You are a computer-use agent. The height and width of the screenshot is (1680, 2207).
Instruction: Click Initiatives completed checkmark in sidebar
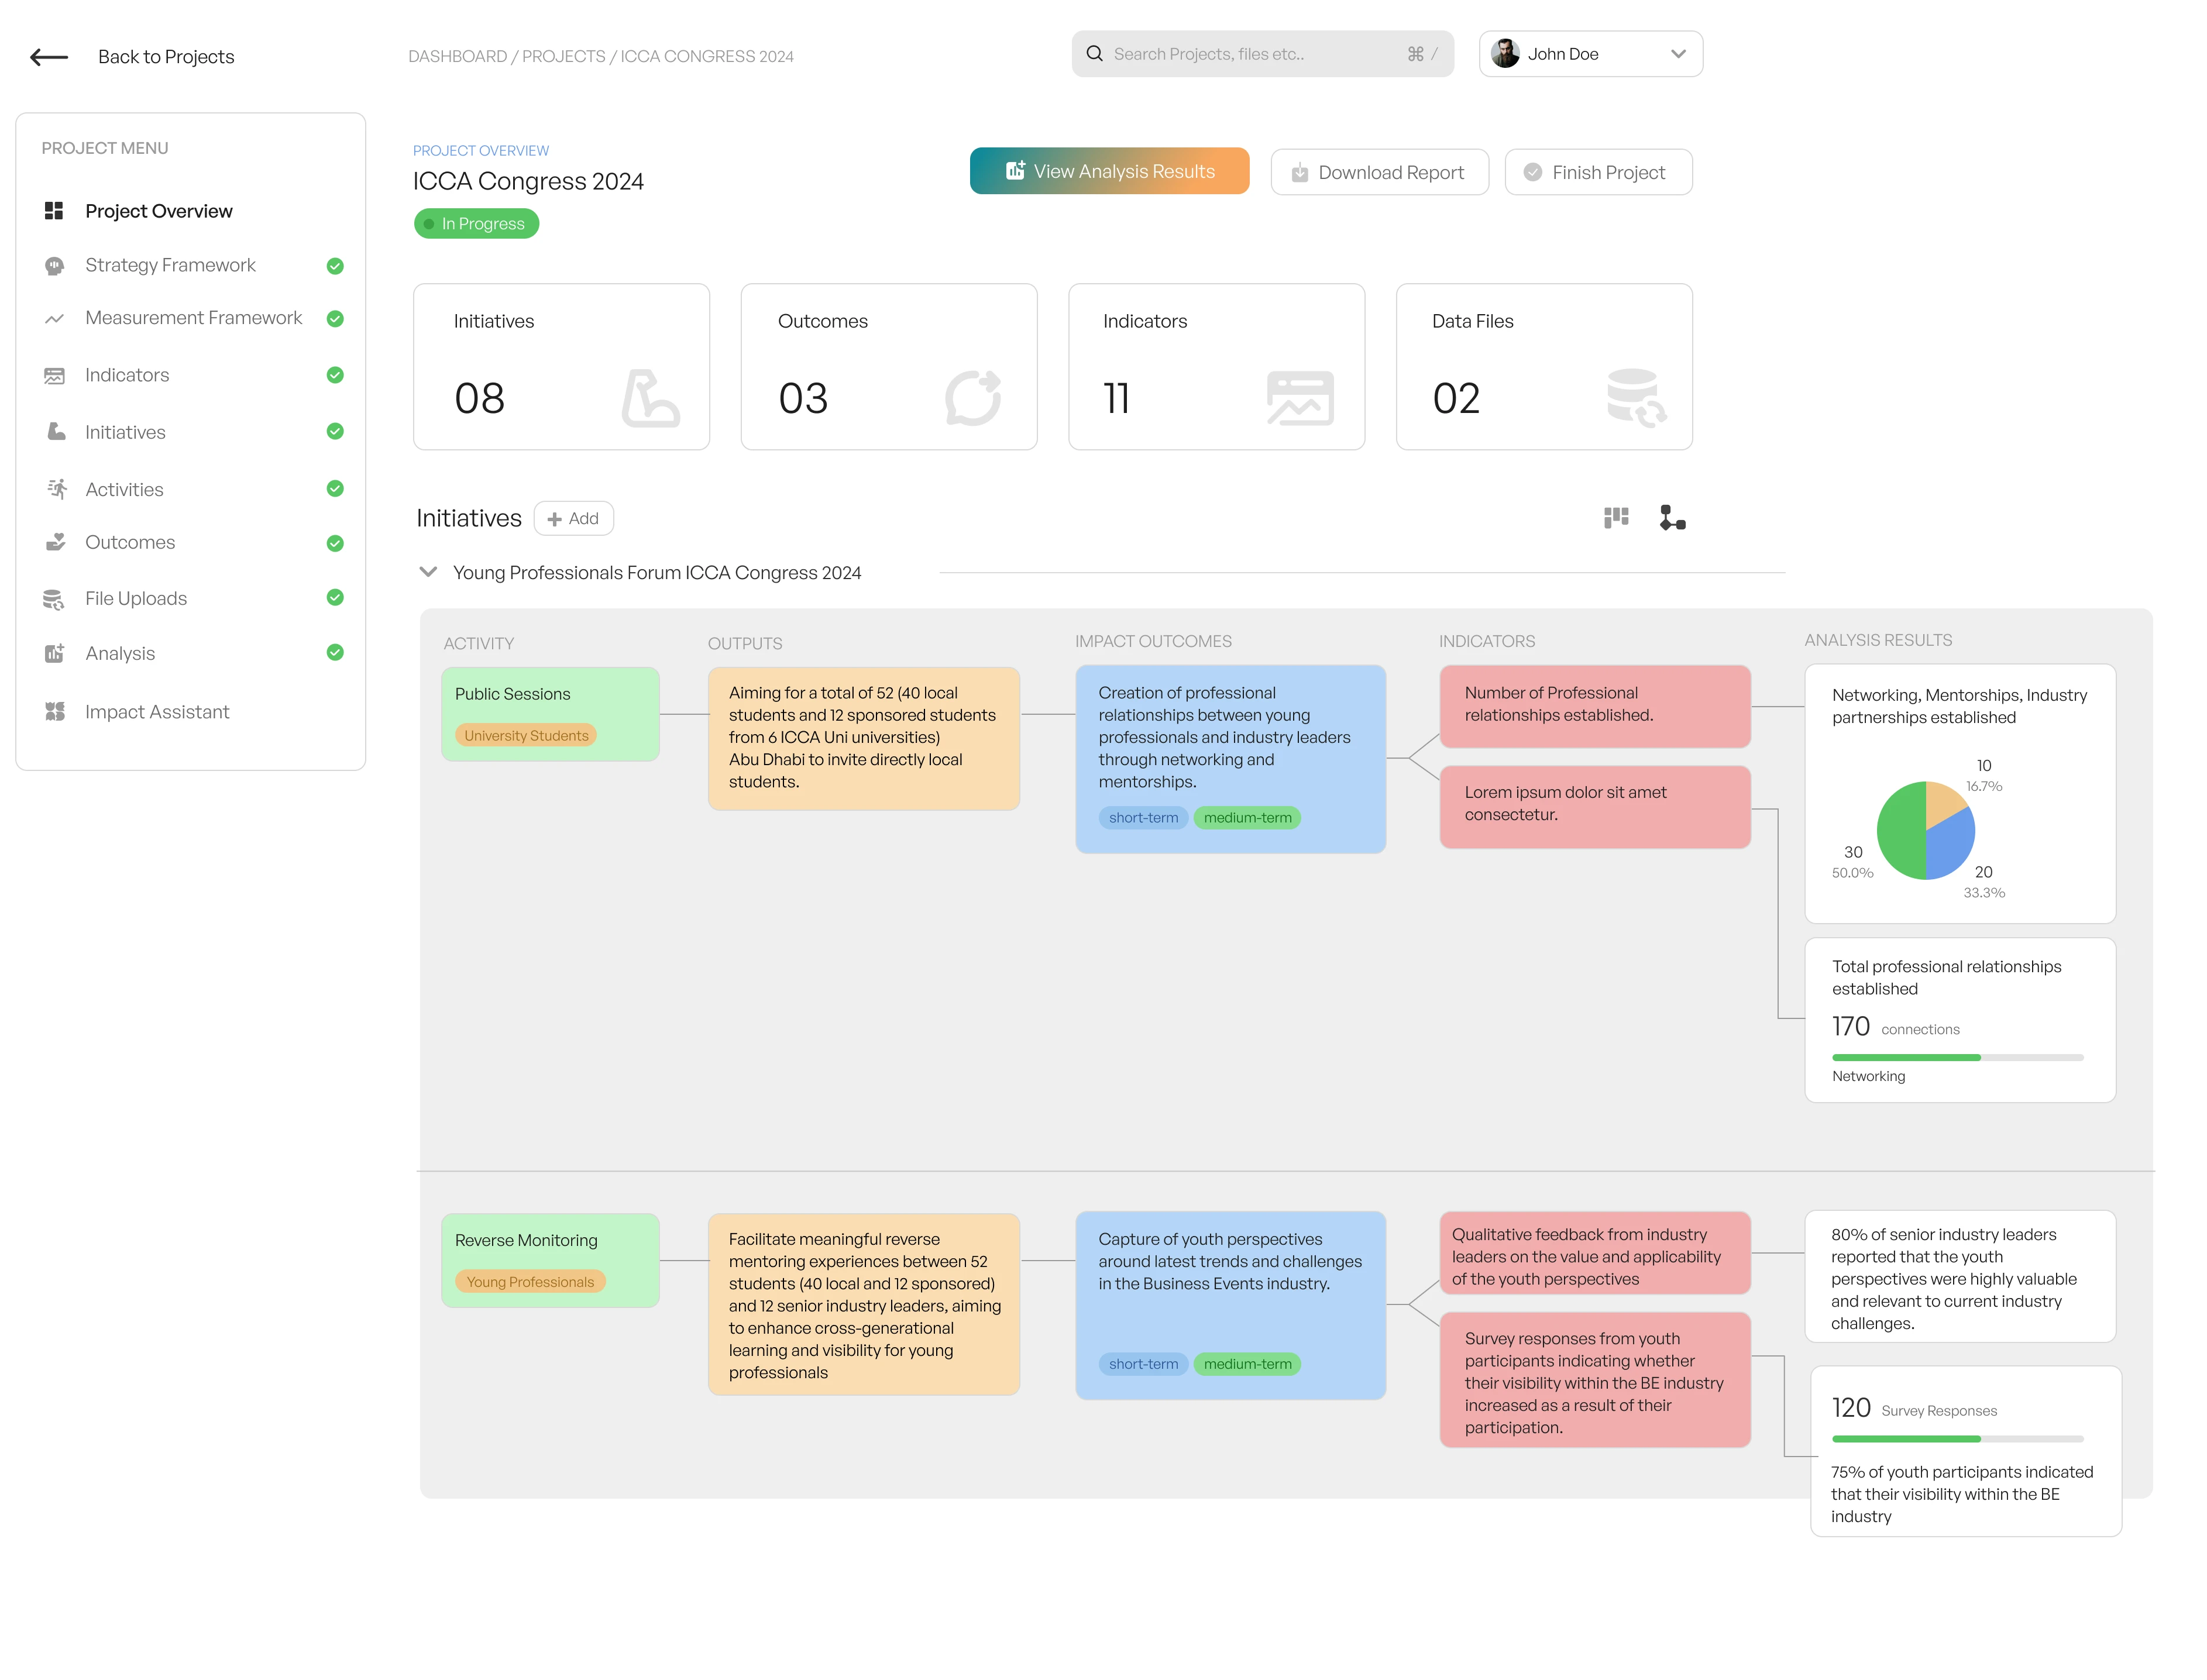click(336, 432)
